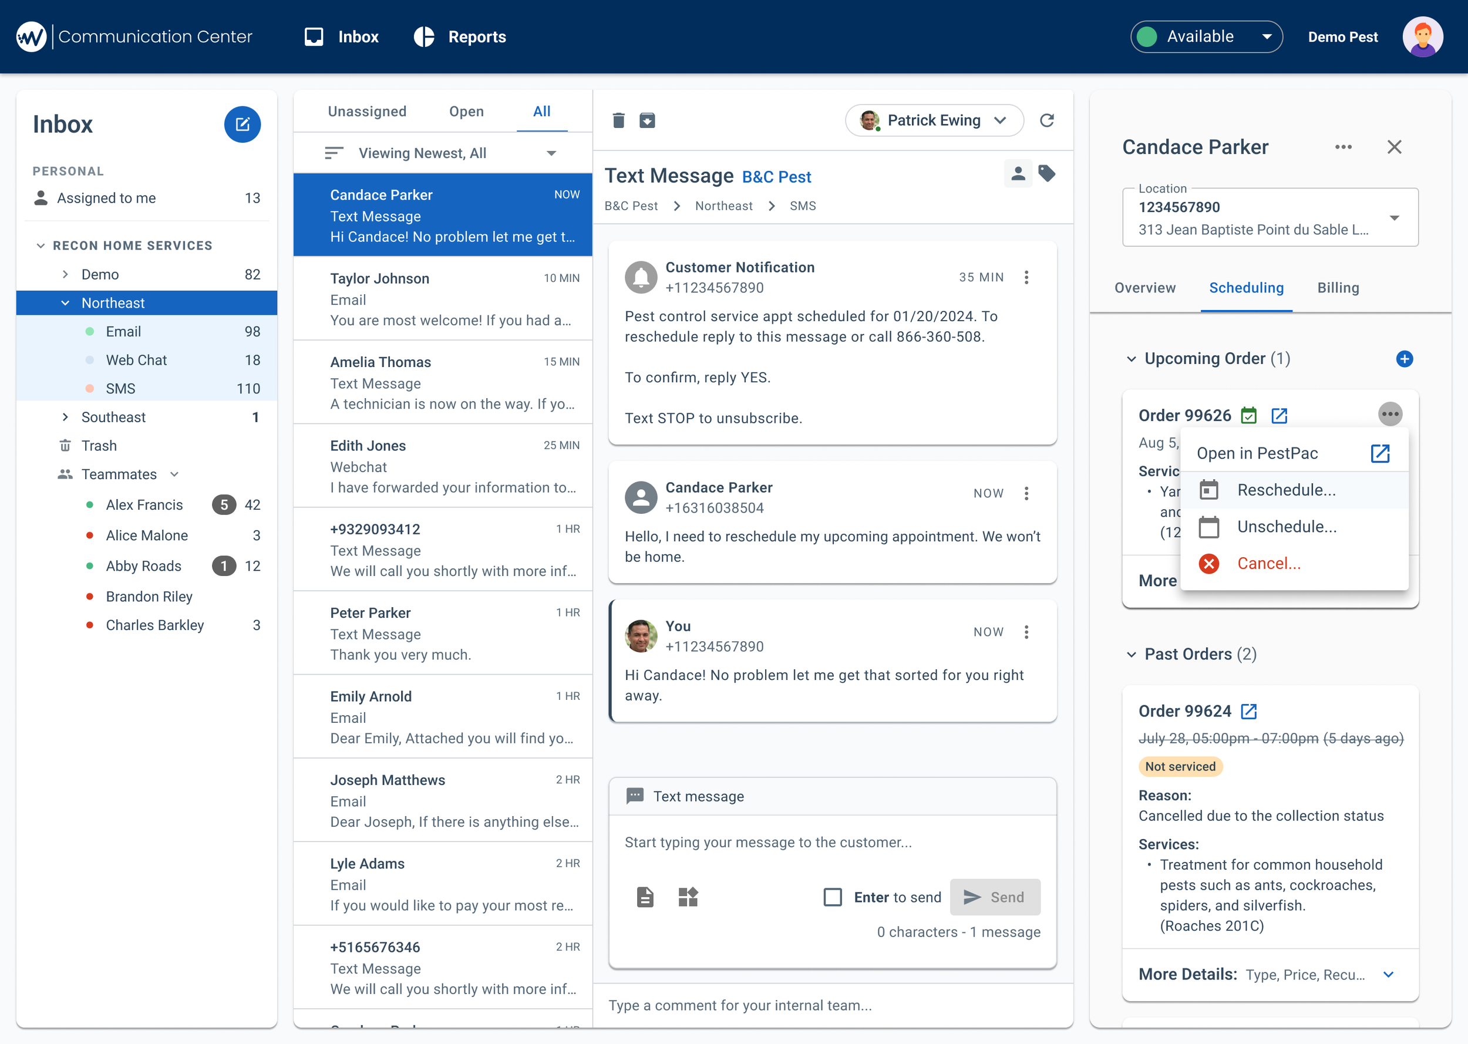Archive the conversation using archive icon

tap(647, 120)
